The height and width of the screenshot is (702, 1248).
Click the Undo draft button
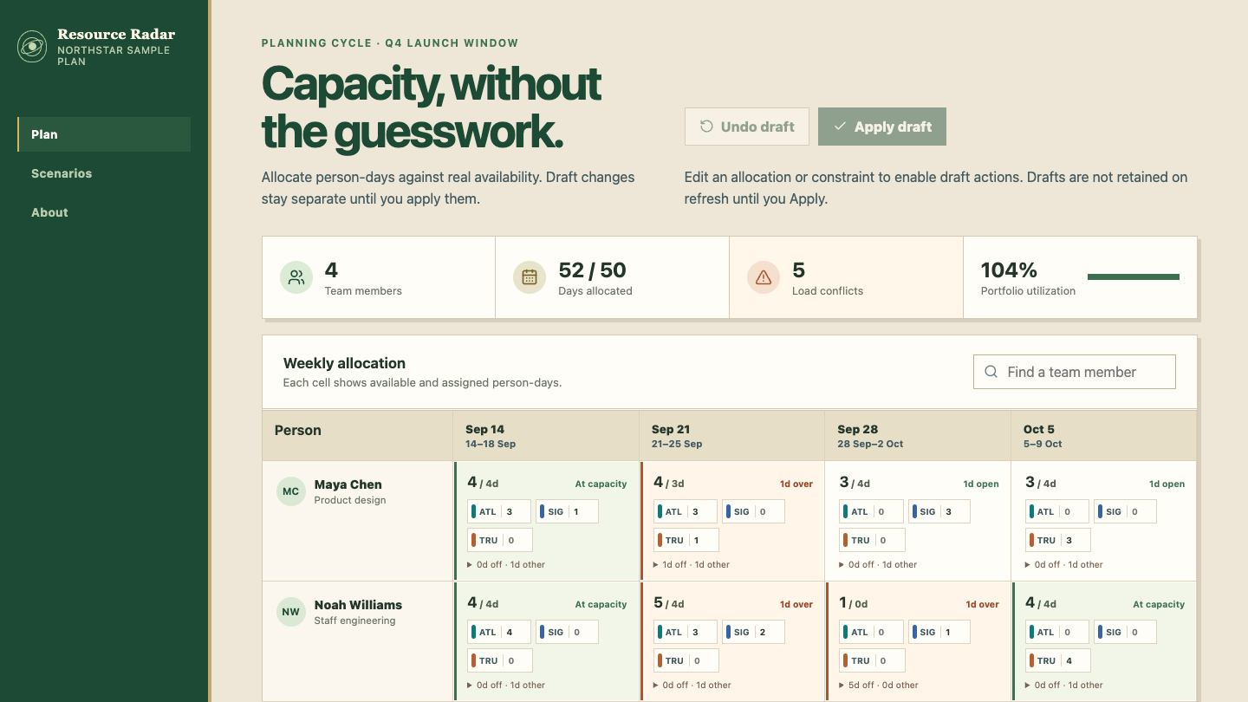(747, 127)
